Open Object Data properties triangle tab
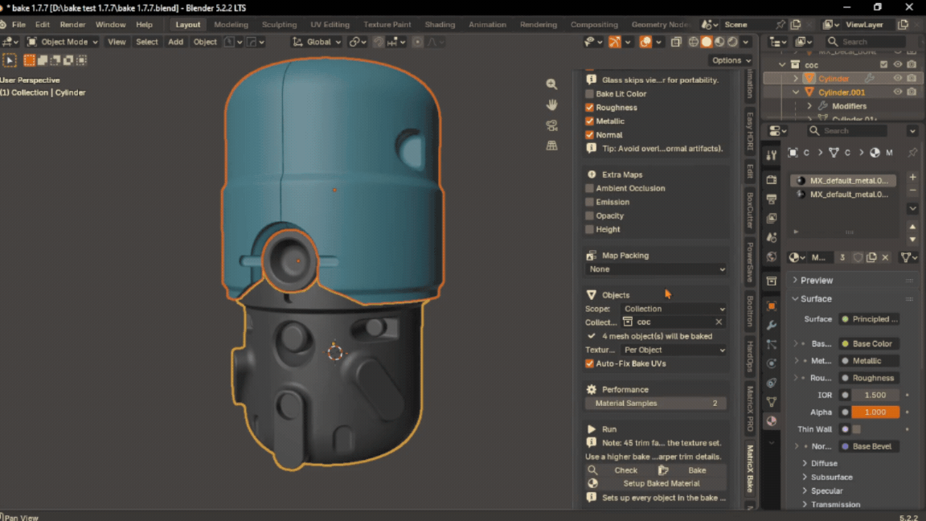Viewport: 926px width, 521px height. (x=772, y=402)
